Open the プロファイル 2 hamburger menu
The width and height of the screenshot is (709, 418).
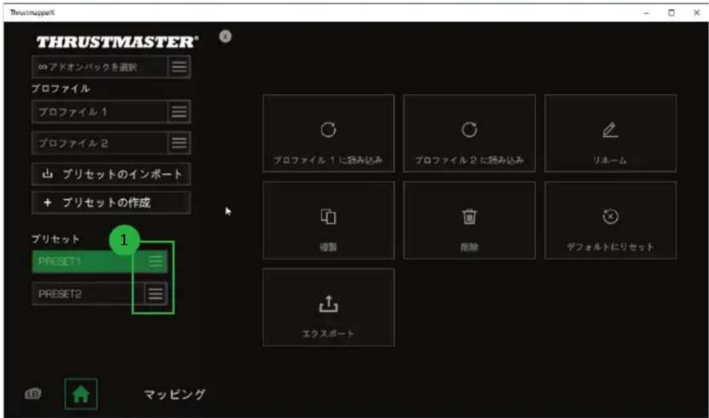point(179,143)
